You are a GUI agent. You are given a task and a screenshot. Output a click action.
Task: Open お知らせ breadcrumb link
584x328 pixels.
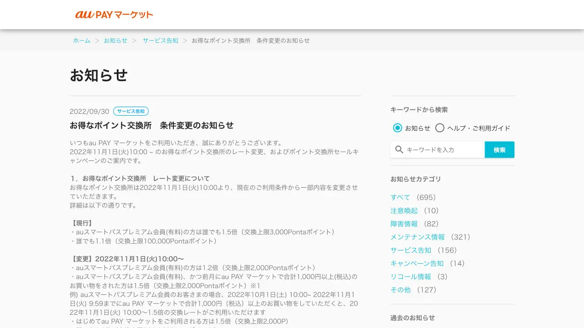[115, 41]
